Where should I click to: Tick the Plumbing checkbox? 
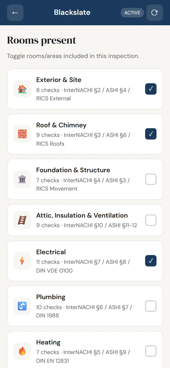click(151, 306)
